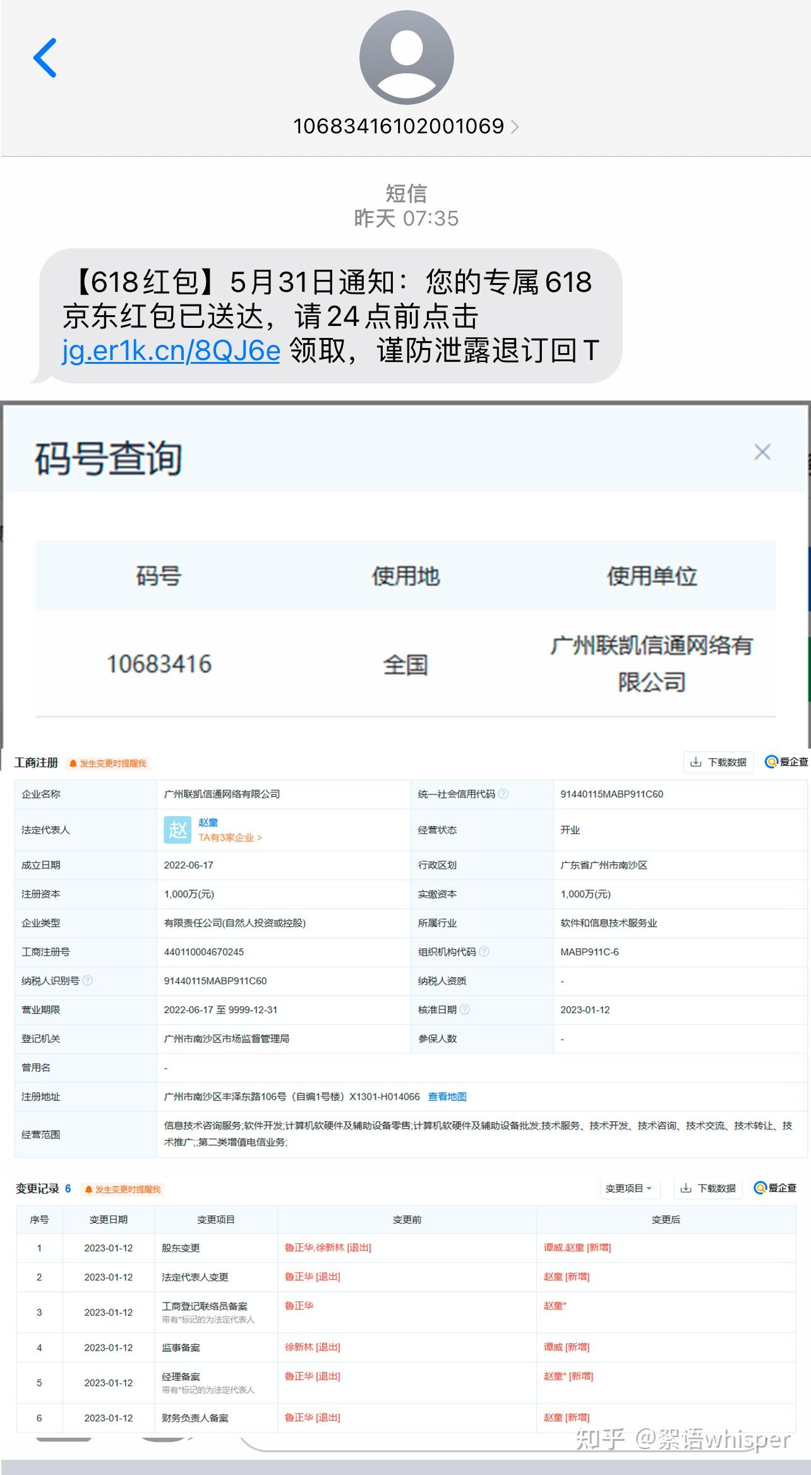Click the 爱企查 logo in 变更记录 header
Image resolution: width=811 pixels, height=1475 pixels.
coord(775,1188)
